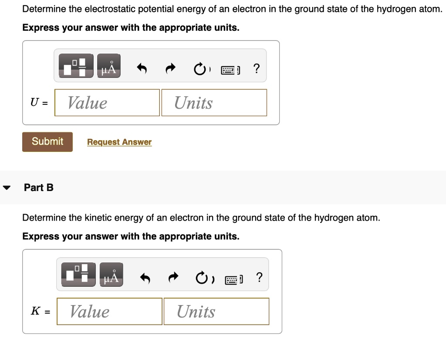
Task: Click the Request Answer link
Action: [119, 142]
